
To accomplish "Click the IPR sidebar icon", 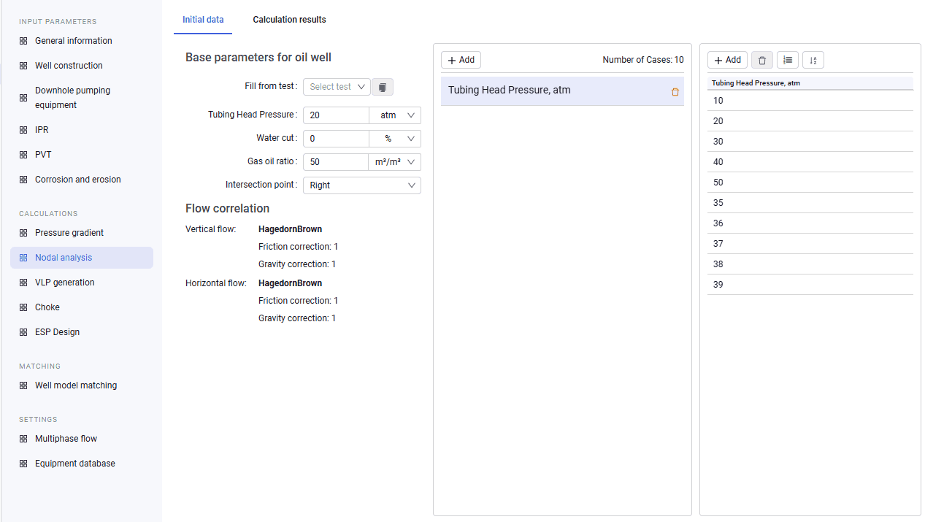I will coord(23,130).
